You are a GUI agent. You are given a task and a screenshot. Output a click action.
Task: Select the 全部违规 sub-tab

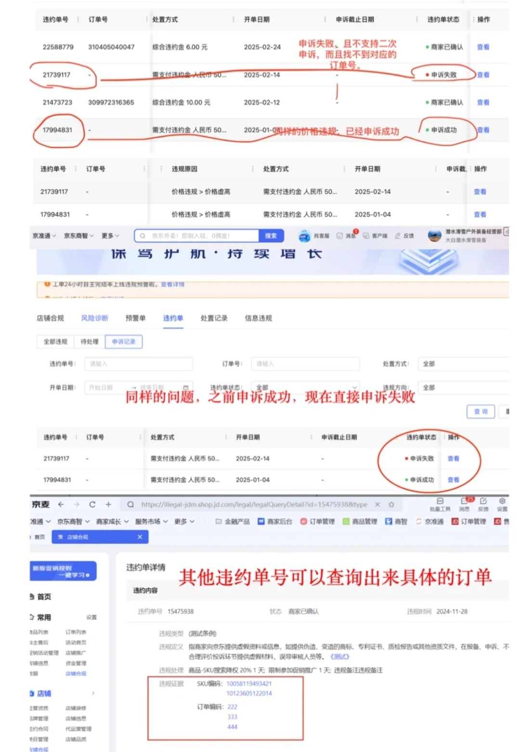55,342
